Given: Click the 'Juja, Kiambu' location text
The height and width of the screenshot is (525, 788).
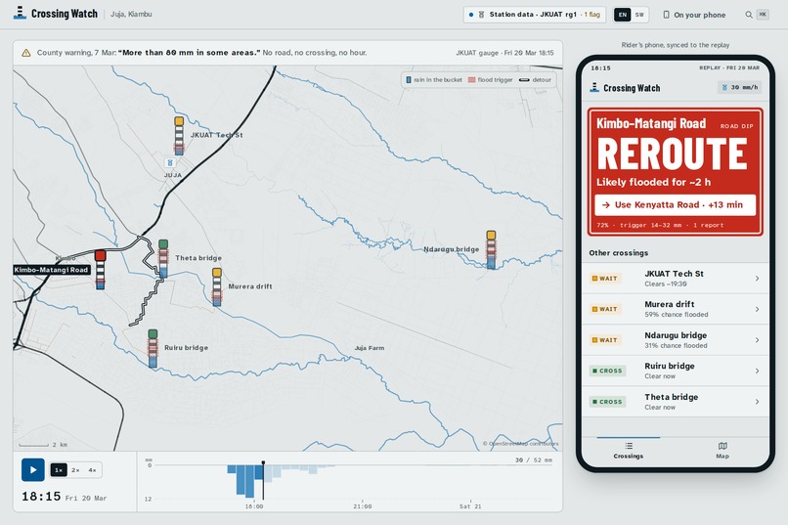Looking at the screenshot, I should tap(131, 14).
